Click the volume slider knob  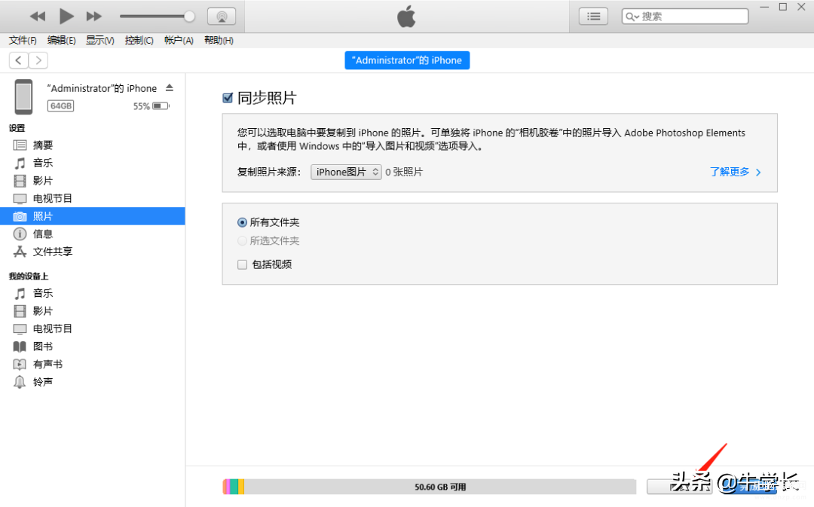[189, 17]
